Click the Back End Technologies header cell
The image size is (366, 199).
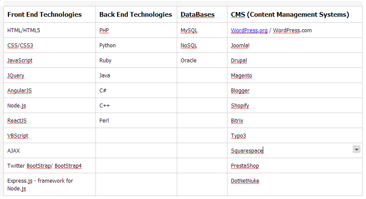pos(136,15)
